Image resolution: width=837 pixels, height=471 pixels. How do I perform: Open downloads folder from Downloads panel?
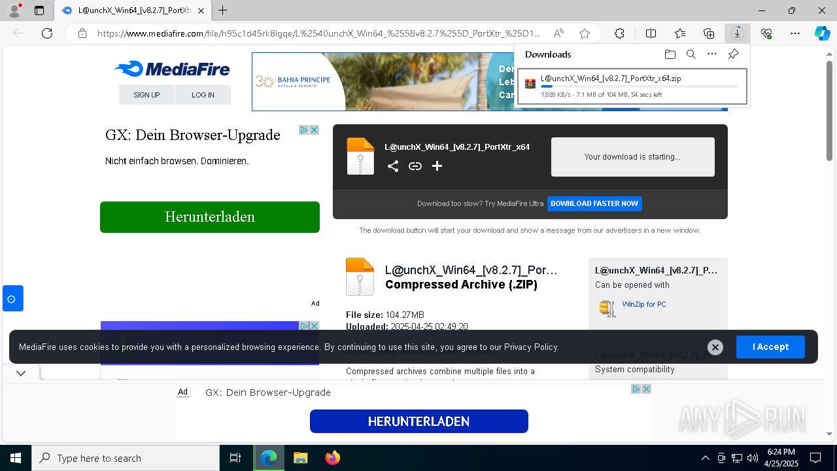point(670,54)
